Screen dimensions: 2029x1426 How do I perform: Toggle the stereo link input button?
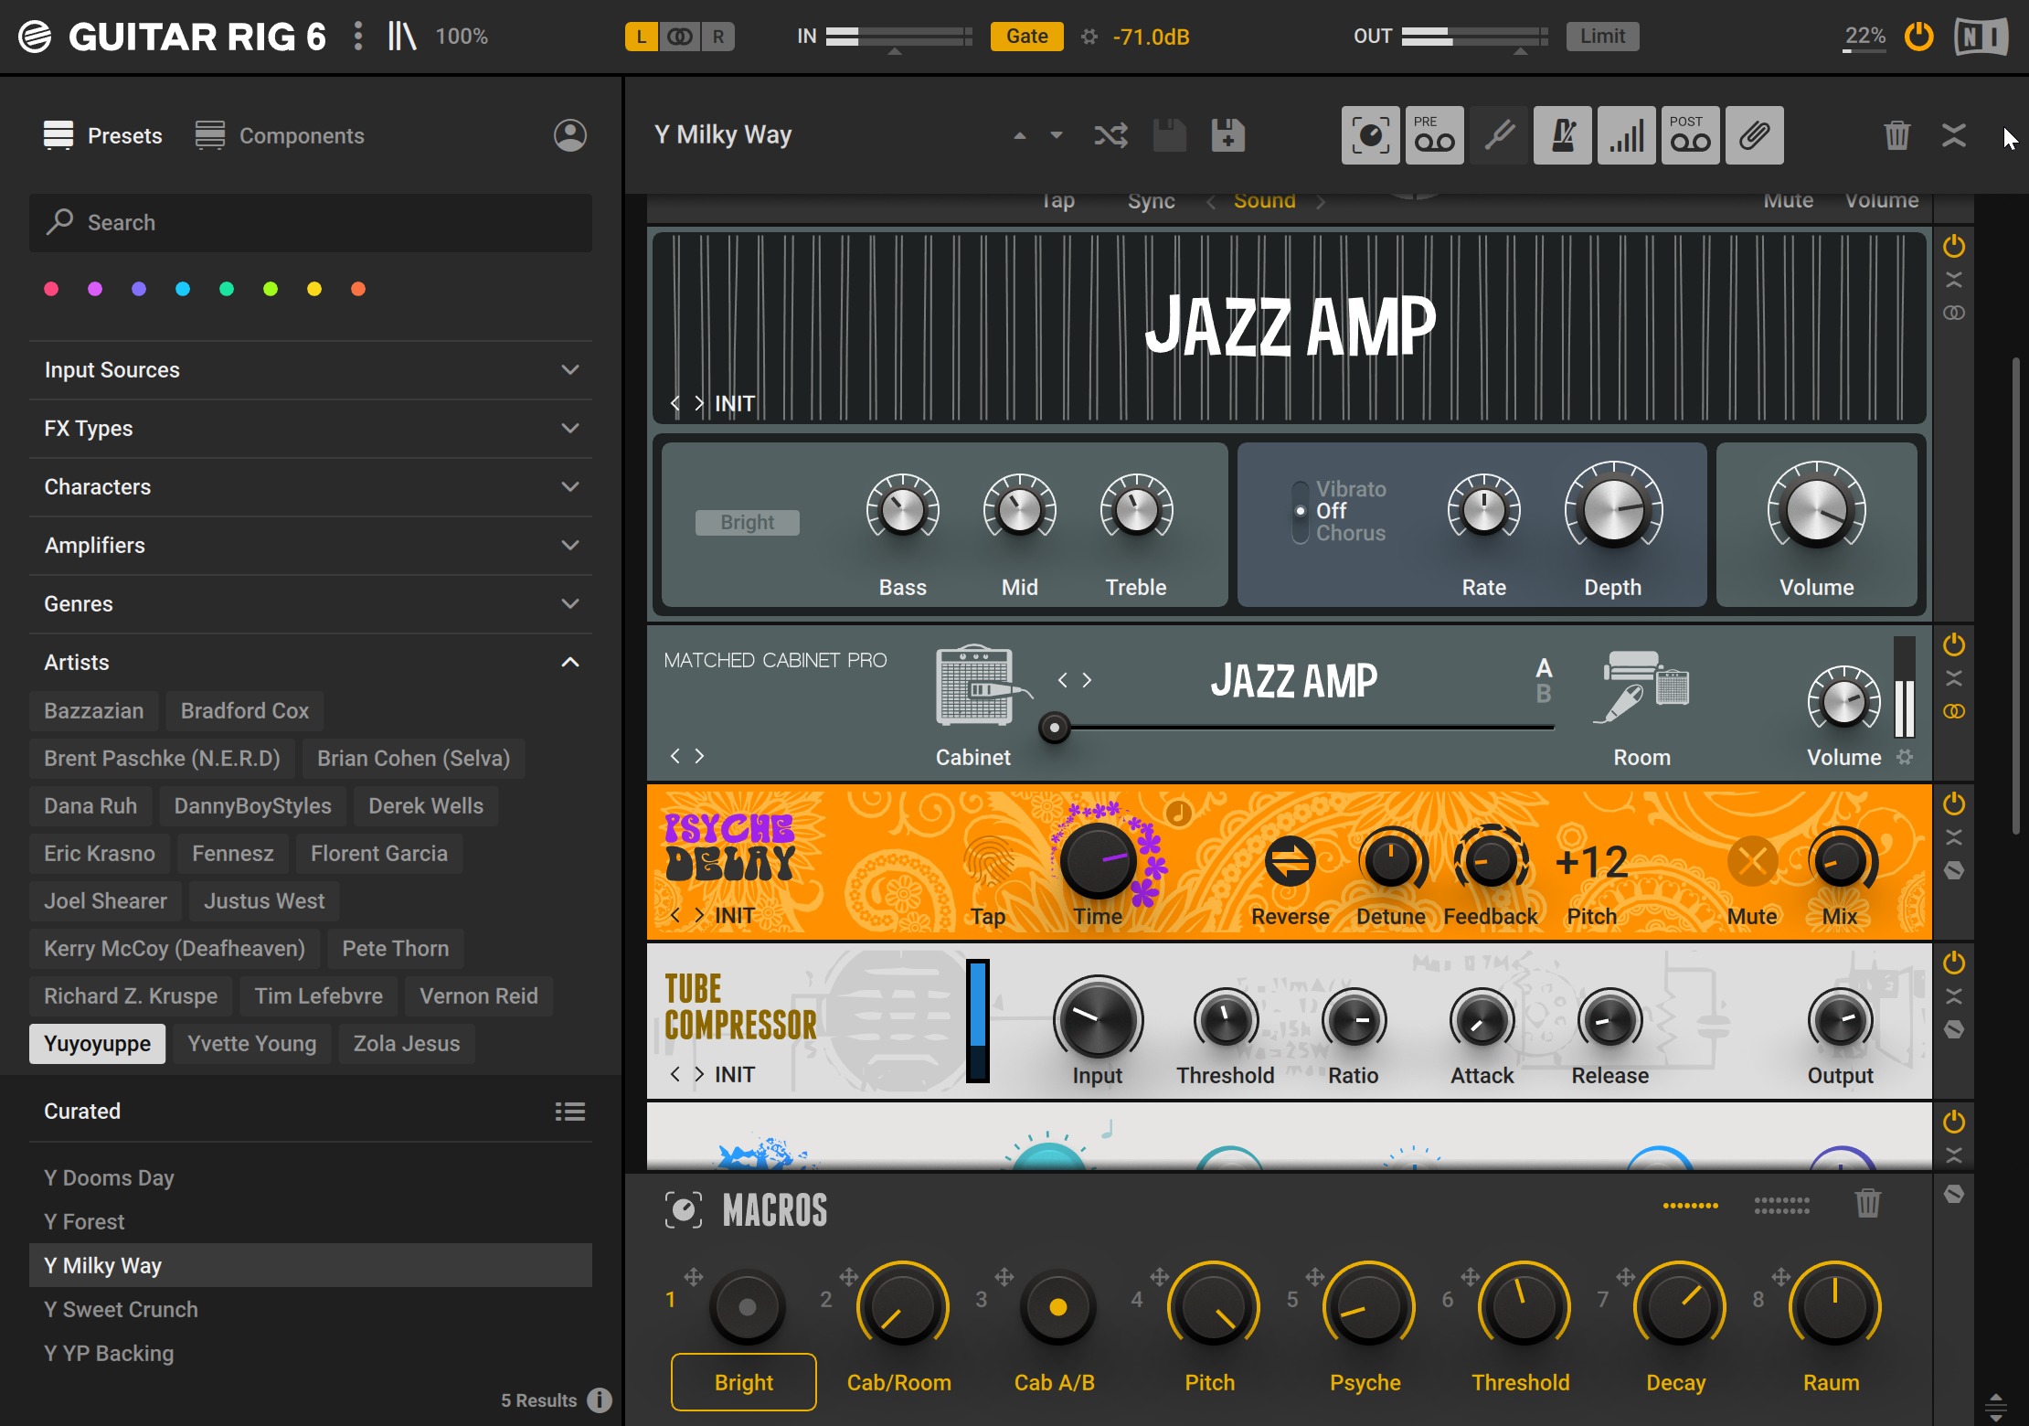[x=680, y=37]
